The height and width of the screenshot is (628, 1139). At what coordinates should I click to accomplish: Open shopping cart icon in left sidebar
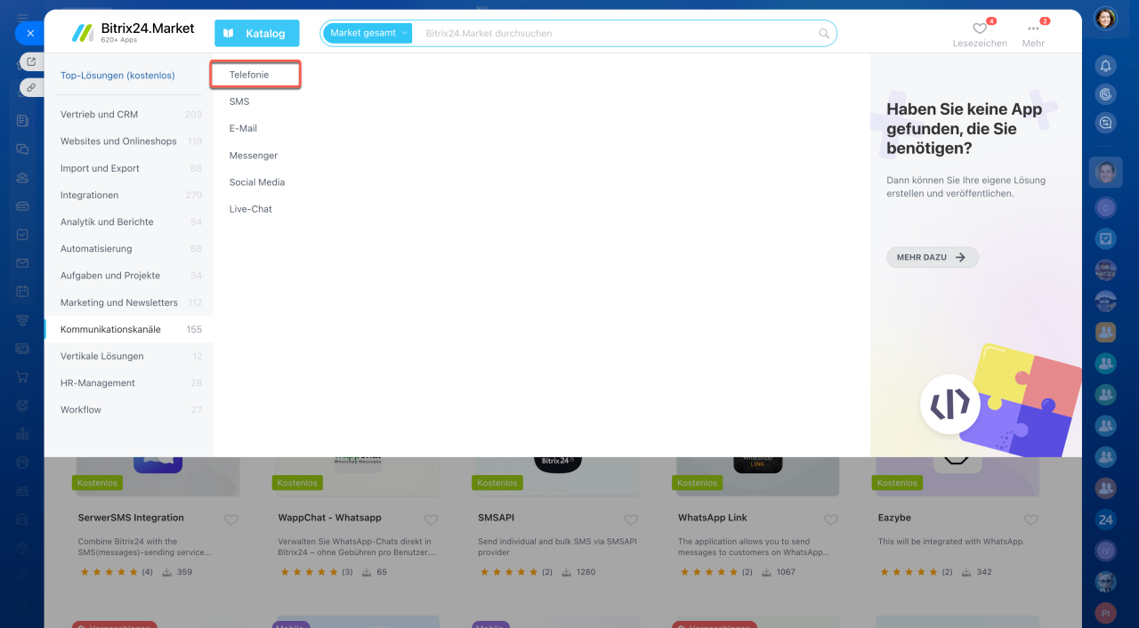(22, 376)
